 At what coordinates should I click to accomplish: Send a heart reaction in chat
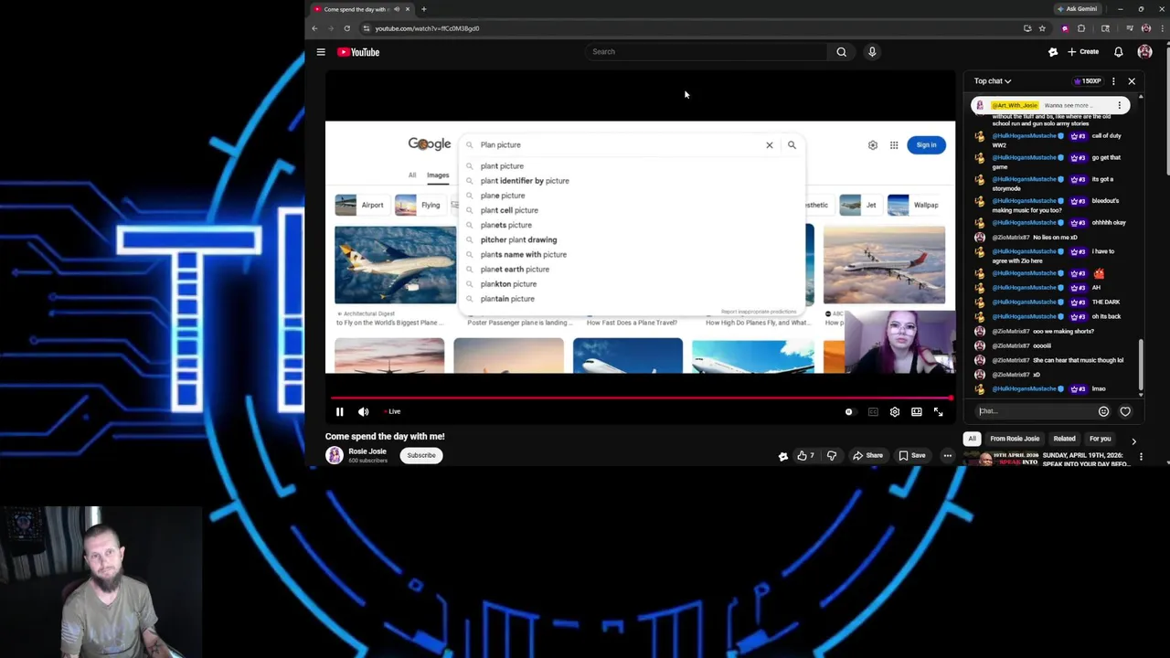point(1125,411)
